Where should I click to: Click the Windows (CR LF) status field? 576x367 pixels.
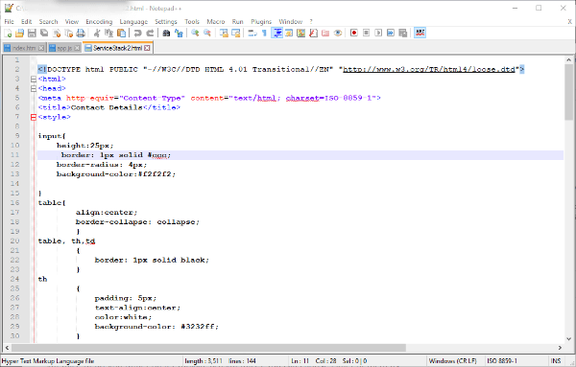(x=452, y=361)
